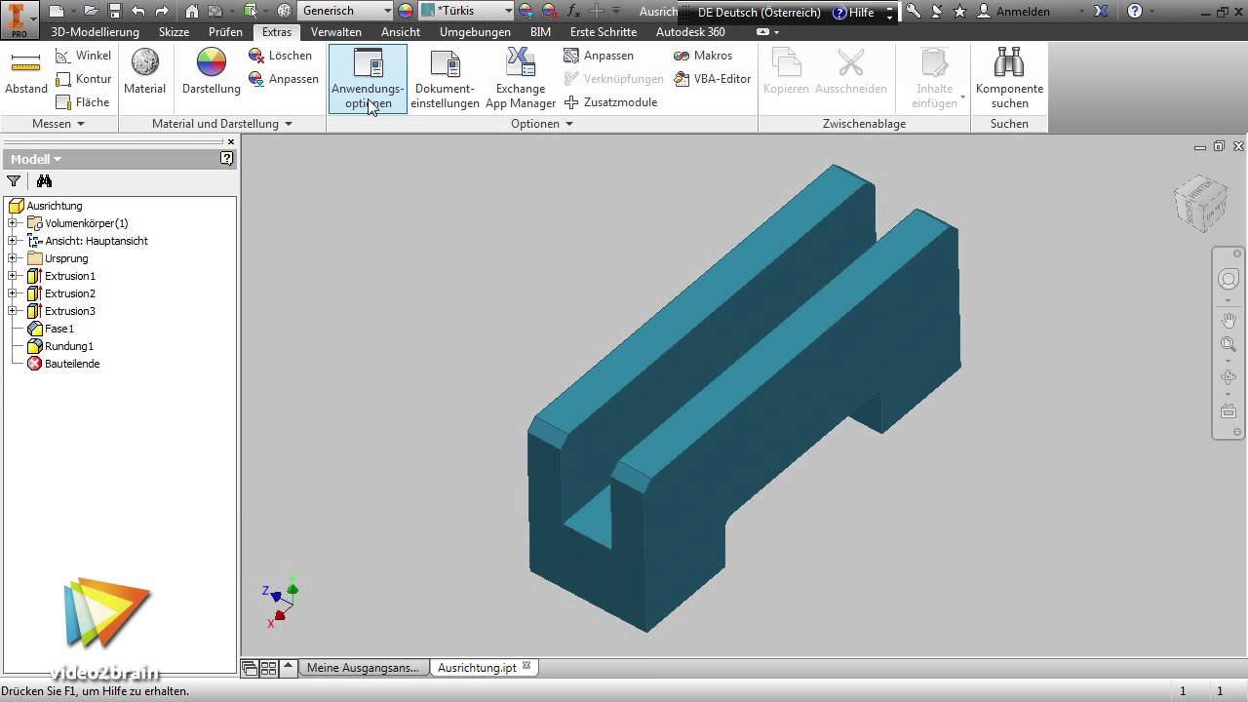Screen dimensions: 1248x702
Task: Open the Material browser
Action: (x=145, y=72)
